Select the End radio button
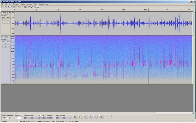This screenshot has width=196, height=123. tap(40, 115)
